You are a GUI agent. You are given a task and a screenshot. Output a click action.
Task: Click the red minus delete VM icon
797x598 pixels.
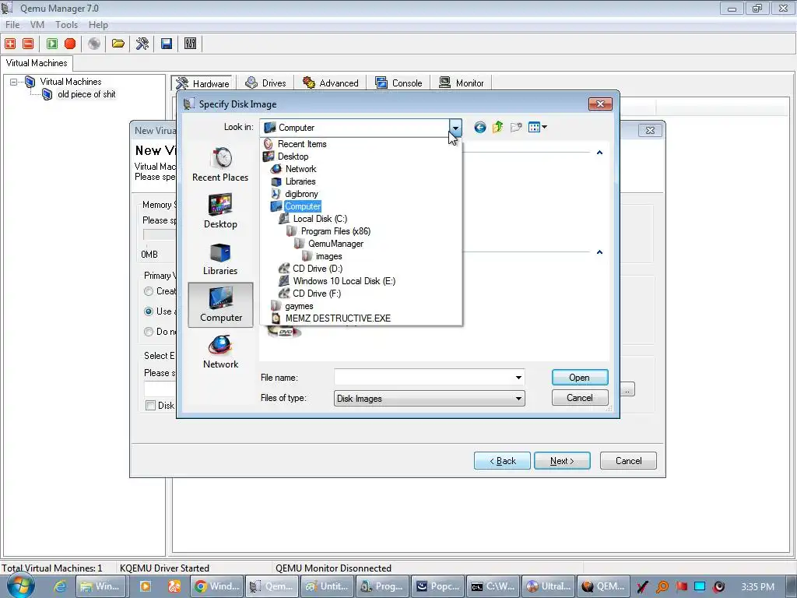click(29, 44)
